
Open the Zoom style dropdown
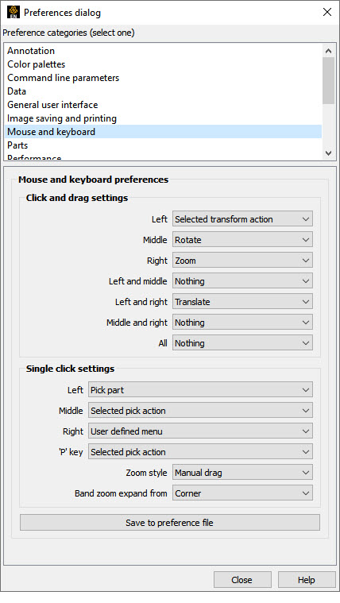[x=242, y=473]
